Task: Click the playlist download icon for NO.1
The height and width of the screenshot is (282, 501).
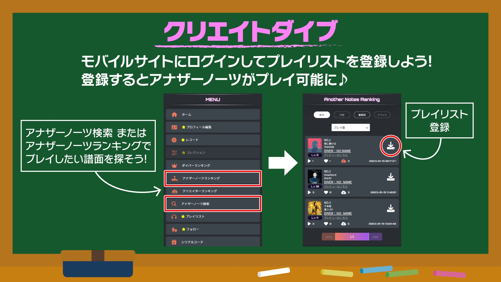Action: coord(390,146)
